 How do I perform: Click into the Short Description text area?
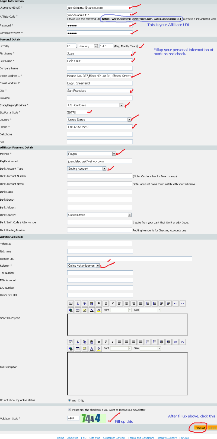pyautogui.click(x=127, y=325)
